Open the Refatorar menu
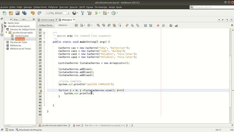 53,7
